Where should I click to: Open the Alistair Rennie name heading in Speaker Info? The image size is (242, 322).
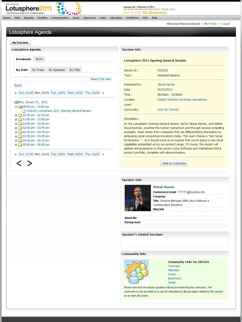point(164,187)
